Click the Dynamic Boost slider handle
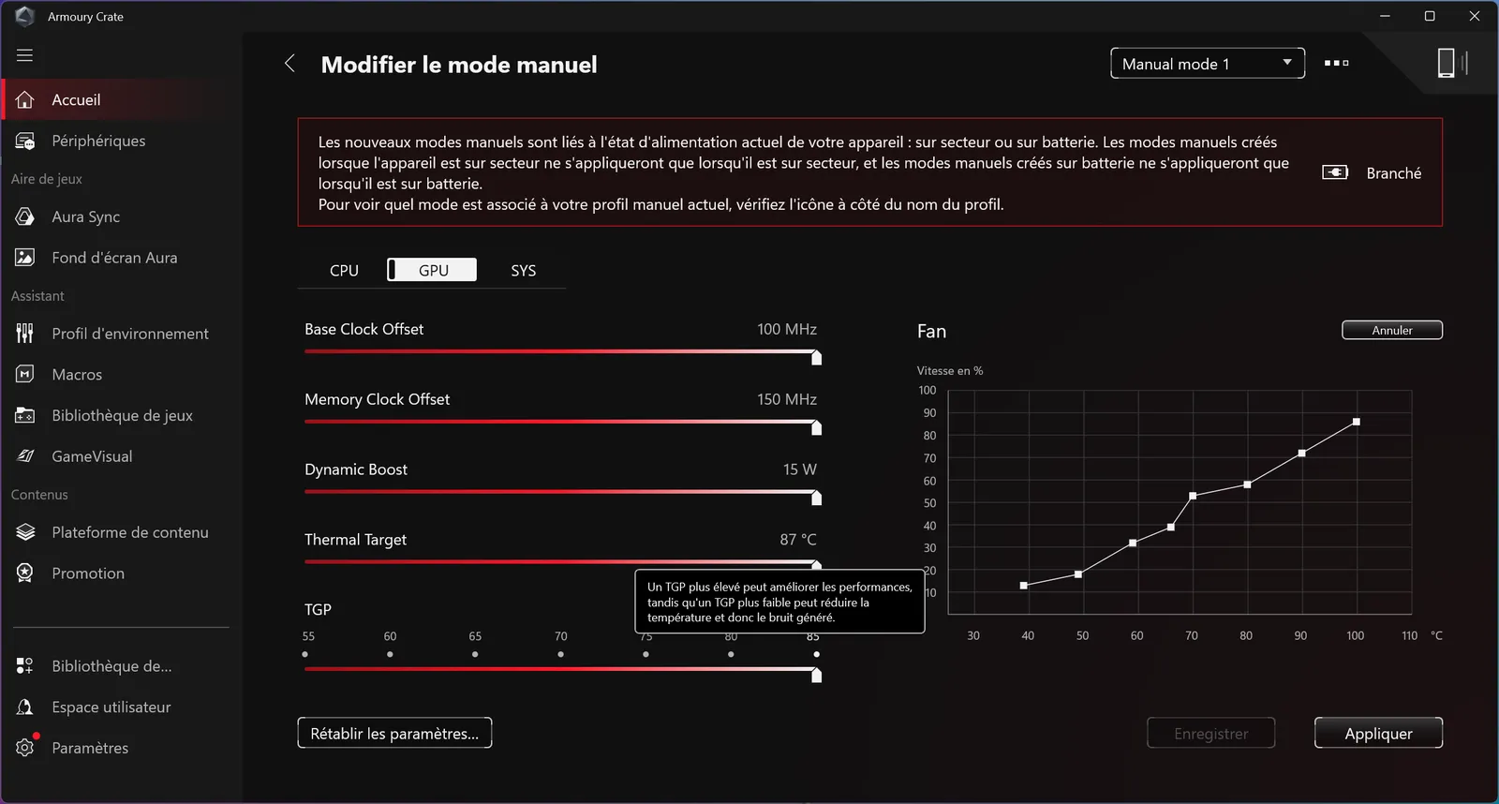This screenshot has width=1499, height=804. tap(816, 498)
